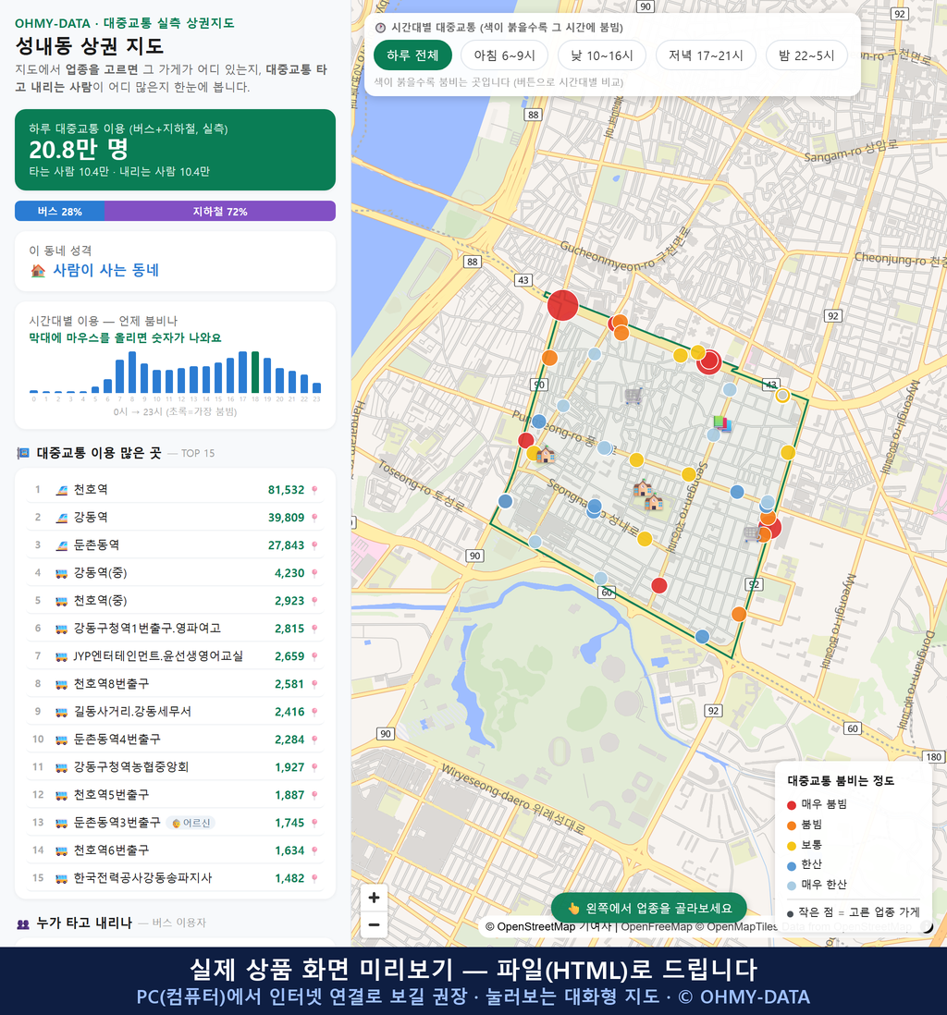
Task: Click pin icon in 천호역5번출구 row
Action: [x=314, y=795]
